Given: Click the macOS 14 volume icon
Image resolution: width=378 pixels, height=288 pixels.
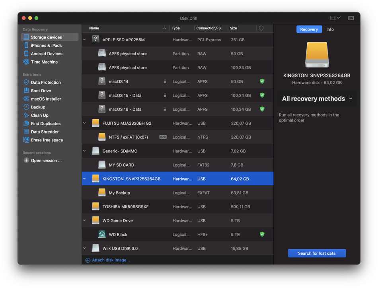Looking at the screenshot, I should pos(102,81).
